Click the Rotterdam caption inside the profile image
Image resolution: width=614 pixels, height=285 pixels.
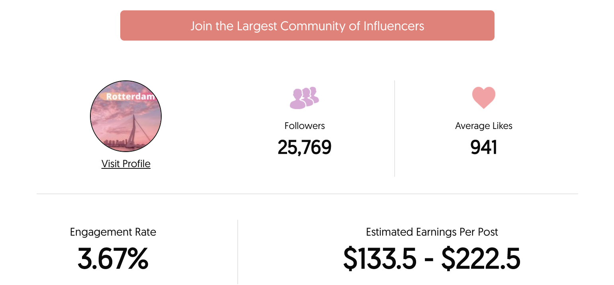pos(130,97)
